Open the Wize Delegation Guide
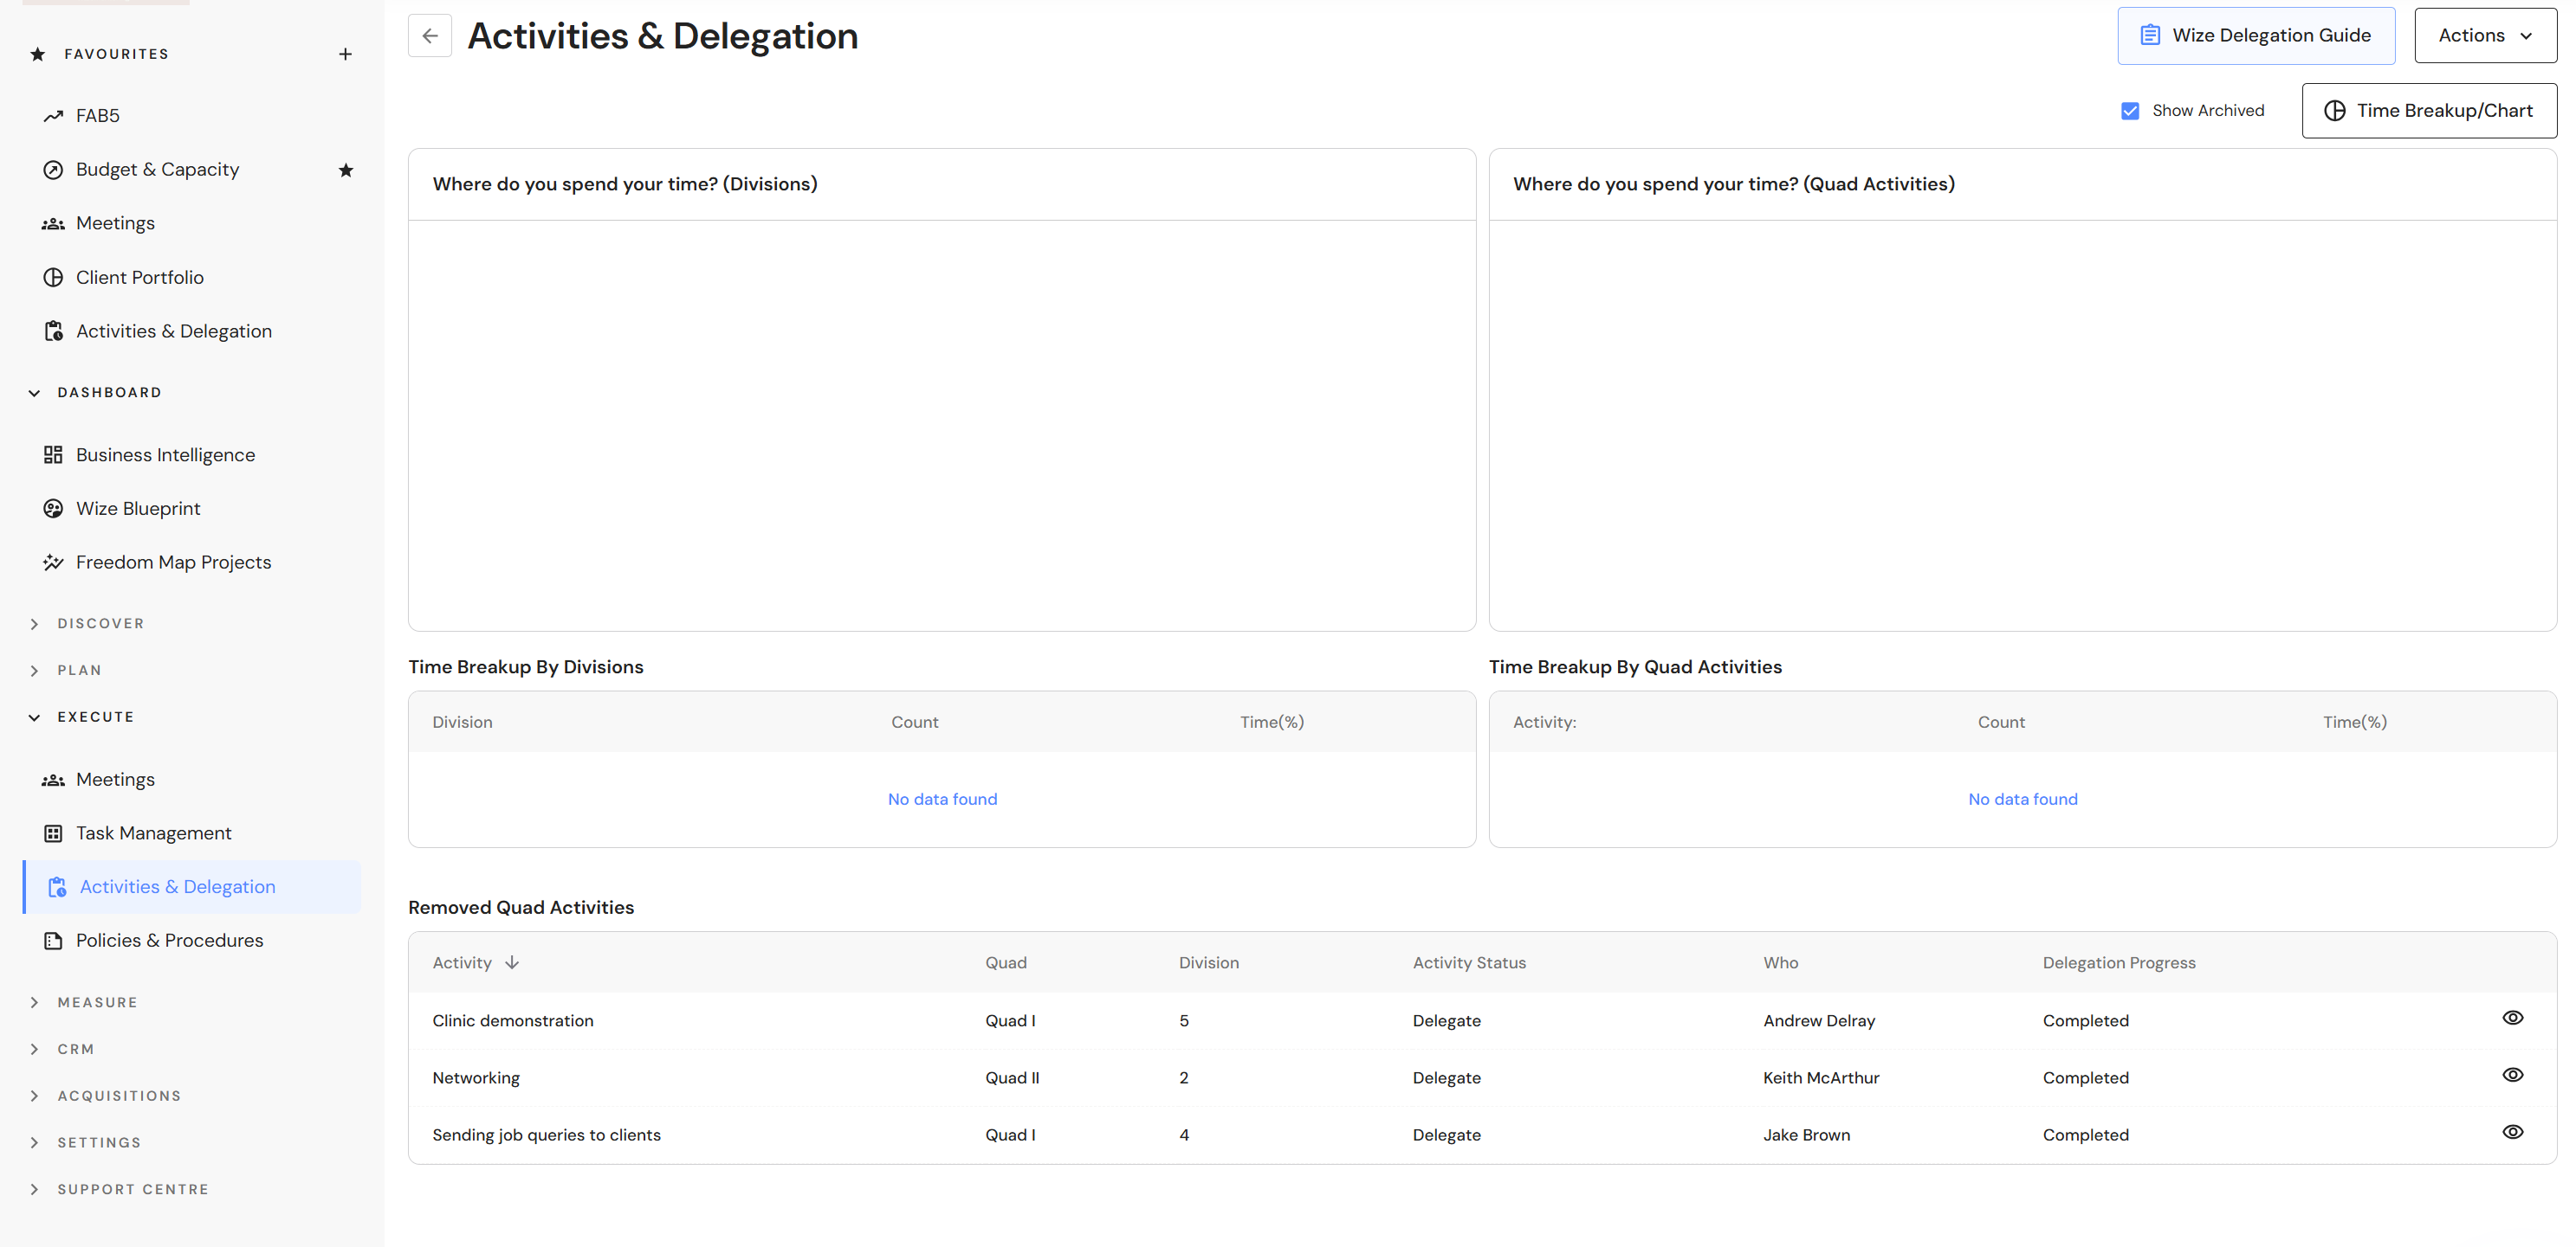This screenshot has height=1247, width=2576. point(2255,36)
